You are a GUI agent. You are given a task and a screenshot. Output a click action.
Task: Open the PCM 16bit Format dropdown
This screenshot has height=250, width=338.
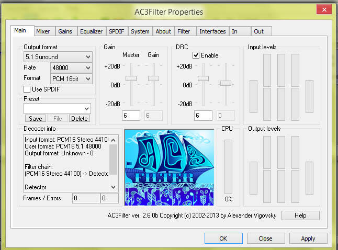71,79
